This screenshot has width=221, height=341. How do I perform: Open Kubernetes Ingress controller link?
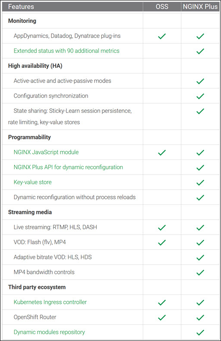[50, 302]
